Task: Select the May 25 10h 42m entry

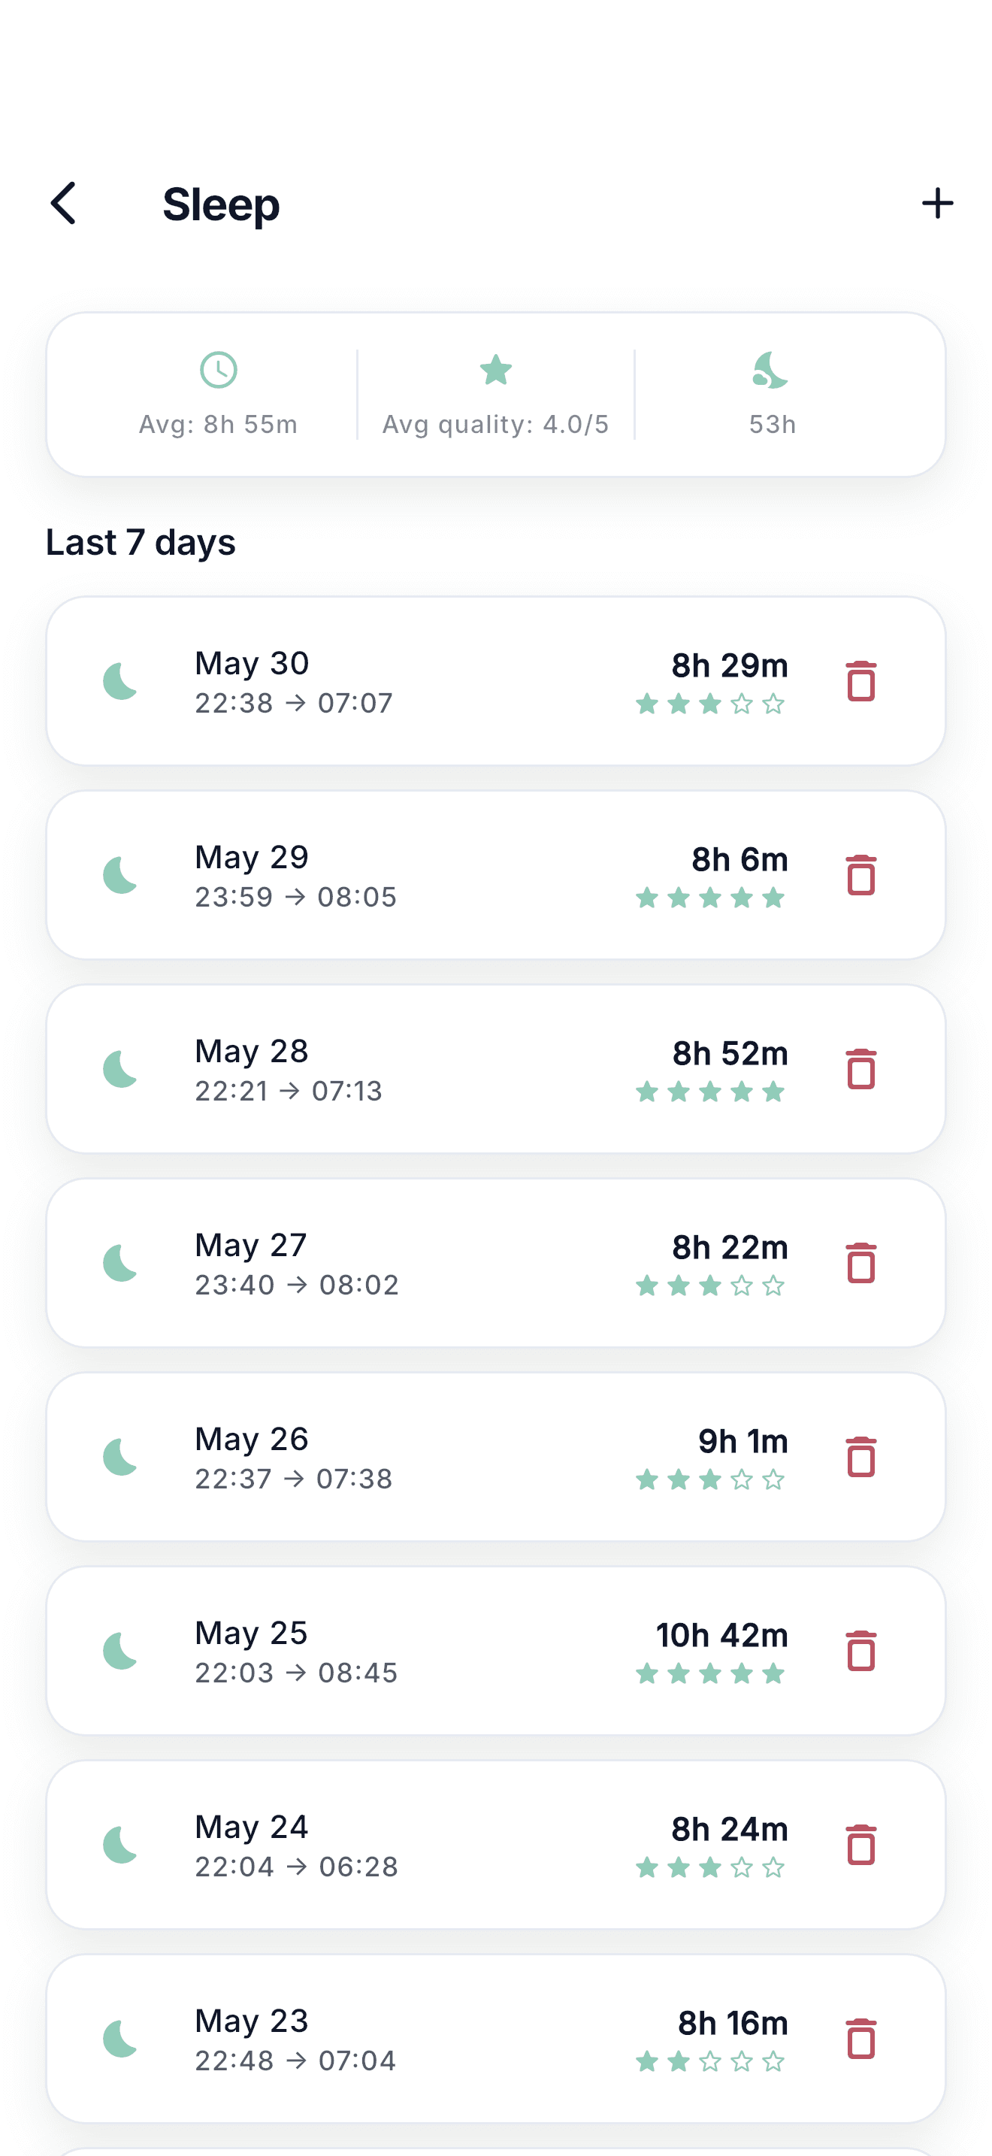Action: (x=496, y=1652)
